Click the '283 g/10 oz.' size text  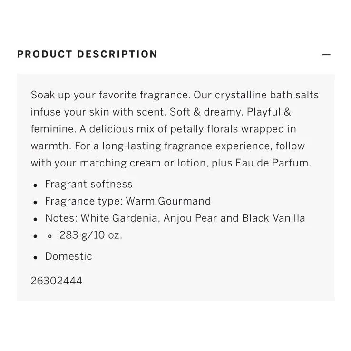tap(91, 235)
